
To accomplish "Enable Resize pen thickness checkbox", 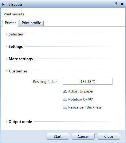I will (x=65, y=107).
